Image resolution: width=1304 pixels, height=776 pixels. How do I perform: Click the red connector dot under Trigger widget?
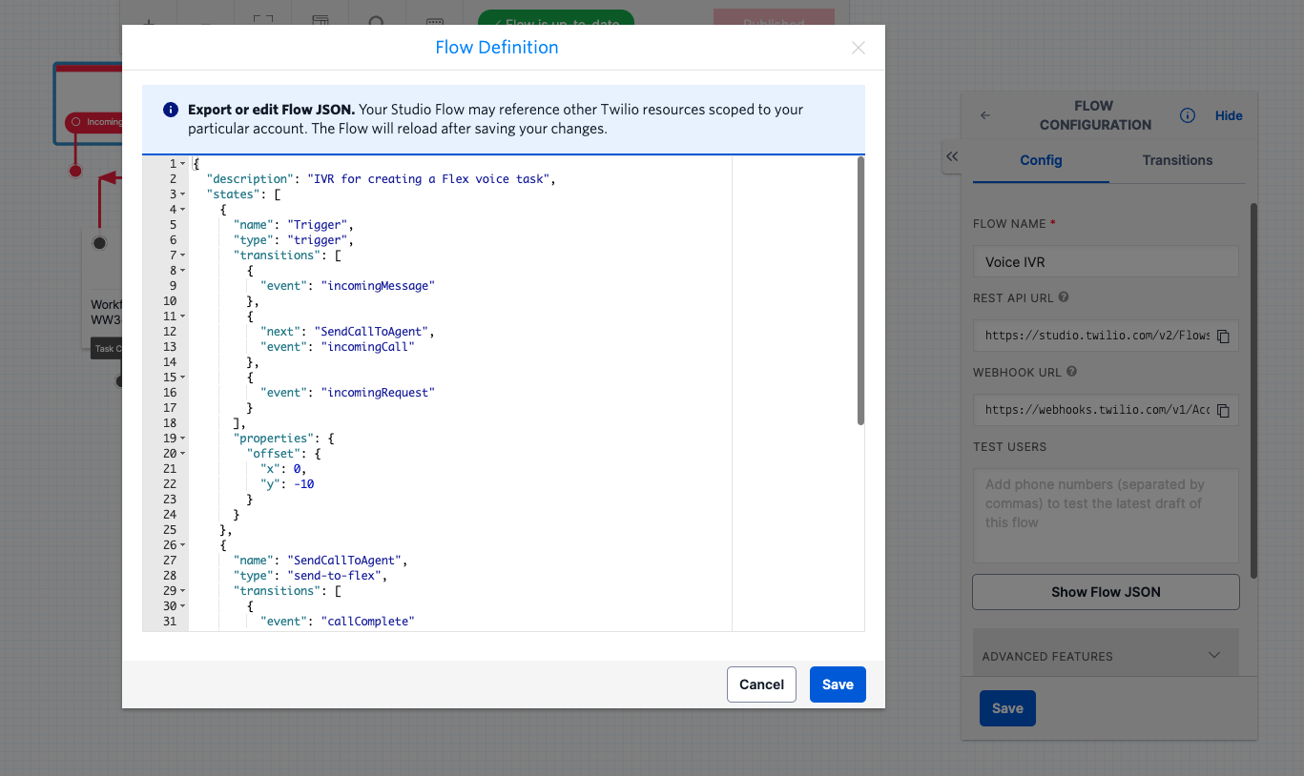click(x=75, y=171)
